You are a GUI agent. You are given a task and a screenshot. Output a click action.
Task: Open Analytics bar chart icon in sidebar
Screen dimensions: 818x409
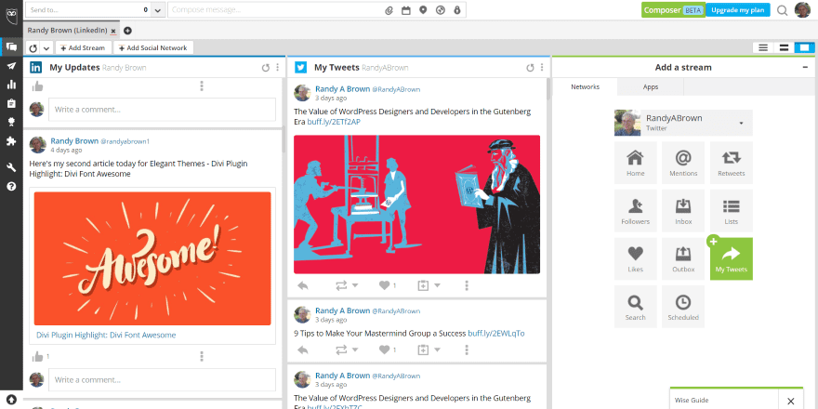pyautogui.click(x=11, y=85)
